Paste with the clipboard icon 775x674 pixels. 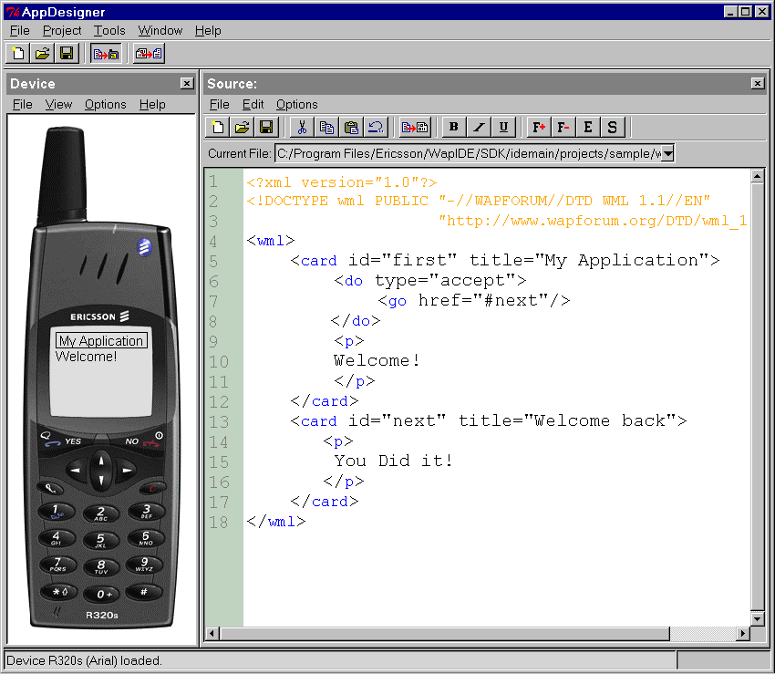pos(351,128)
